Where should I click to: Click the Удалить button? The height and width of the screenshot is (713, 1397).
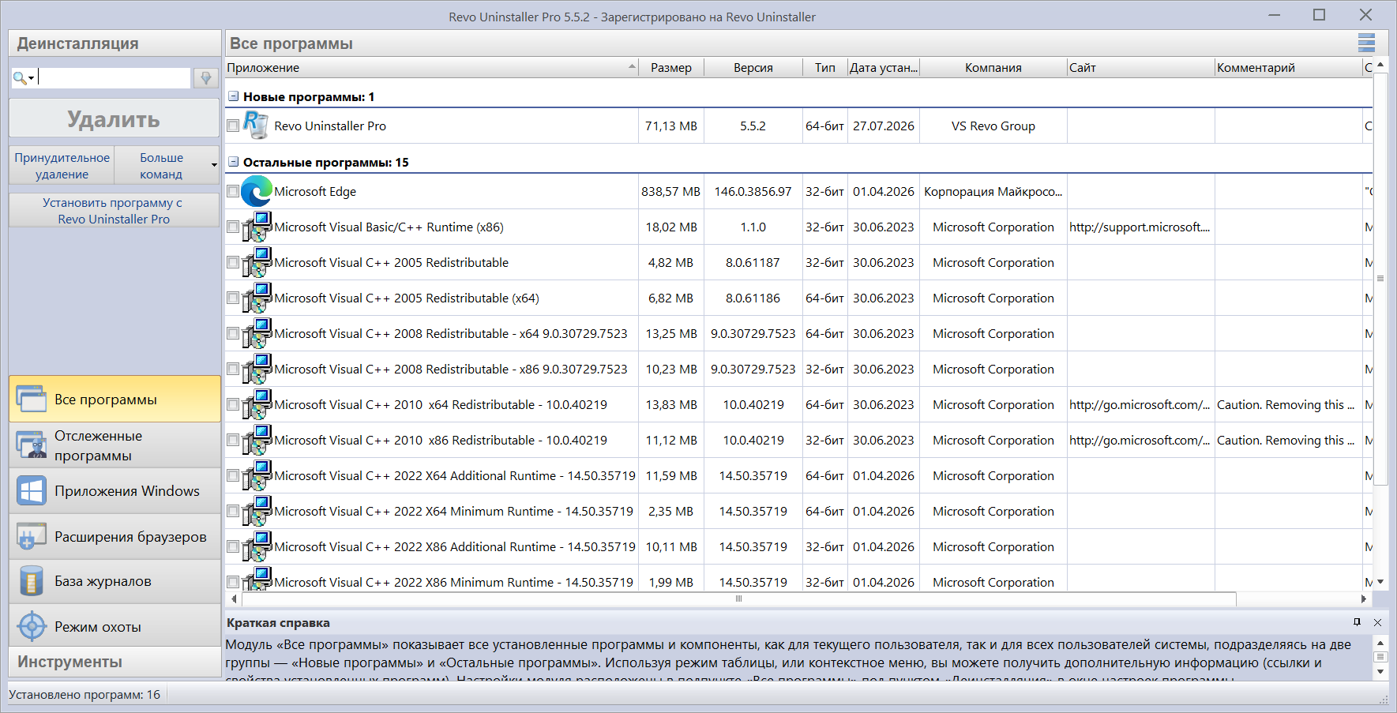pos(114,118)
